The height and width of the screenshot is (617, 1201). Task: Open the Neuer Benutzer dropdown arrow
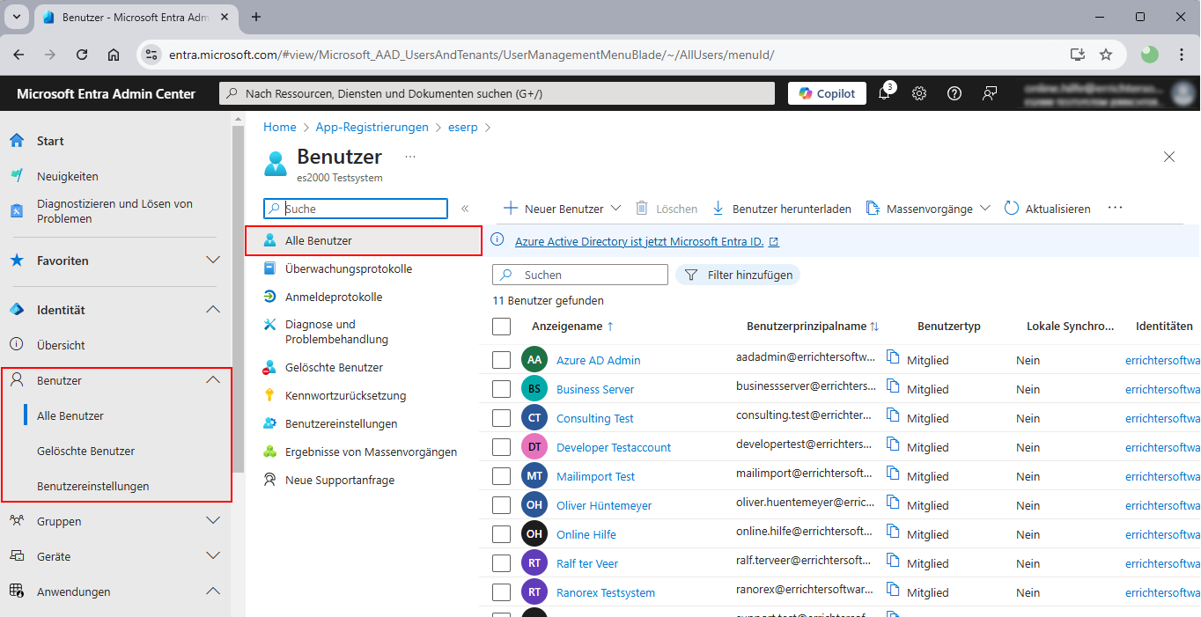click(x=615, y=208)
